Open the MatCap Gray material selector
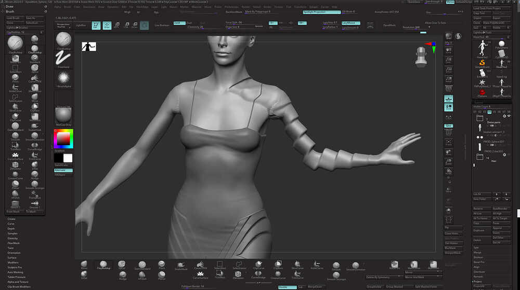The image size is (520, 290). pyautogui.click(x=63, y=116)
